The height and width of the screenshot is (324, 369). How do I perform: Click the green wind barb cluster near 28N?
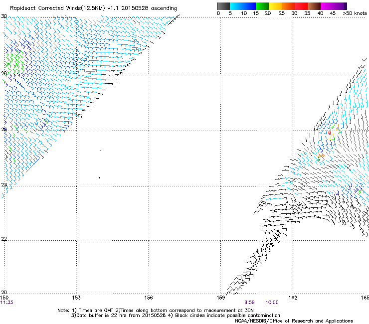tap(14, 62)
